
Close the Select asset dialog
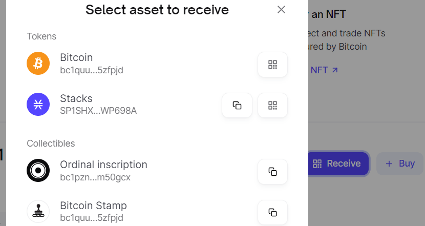[281, 10]
